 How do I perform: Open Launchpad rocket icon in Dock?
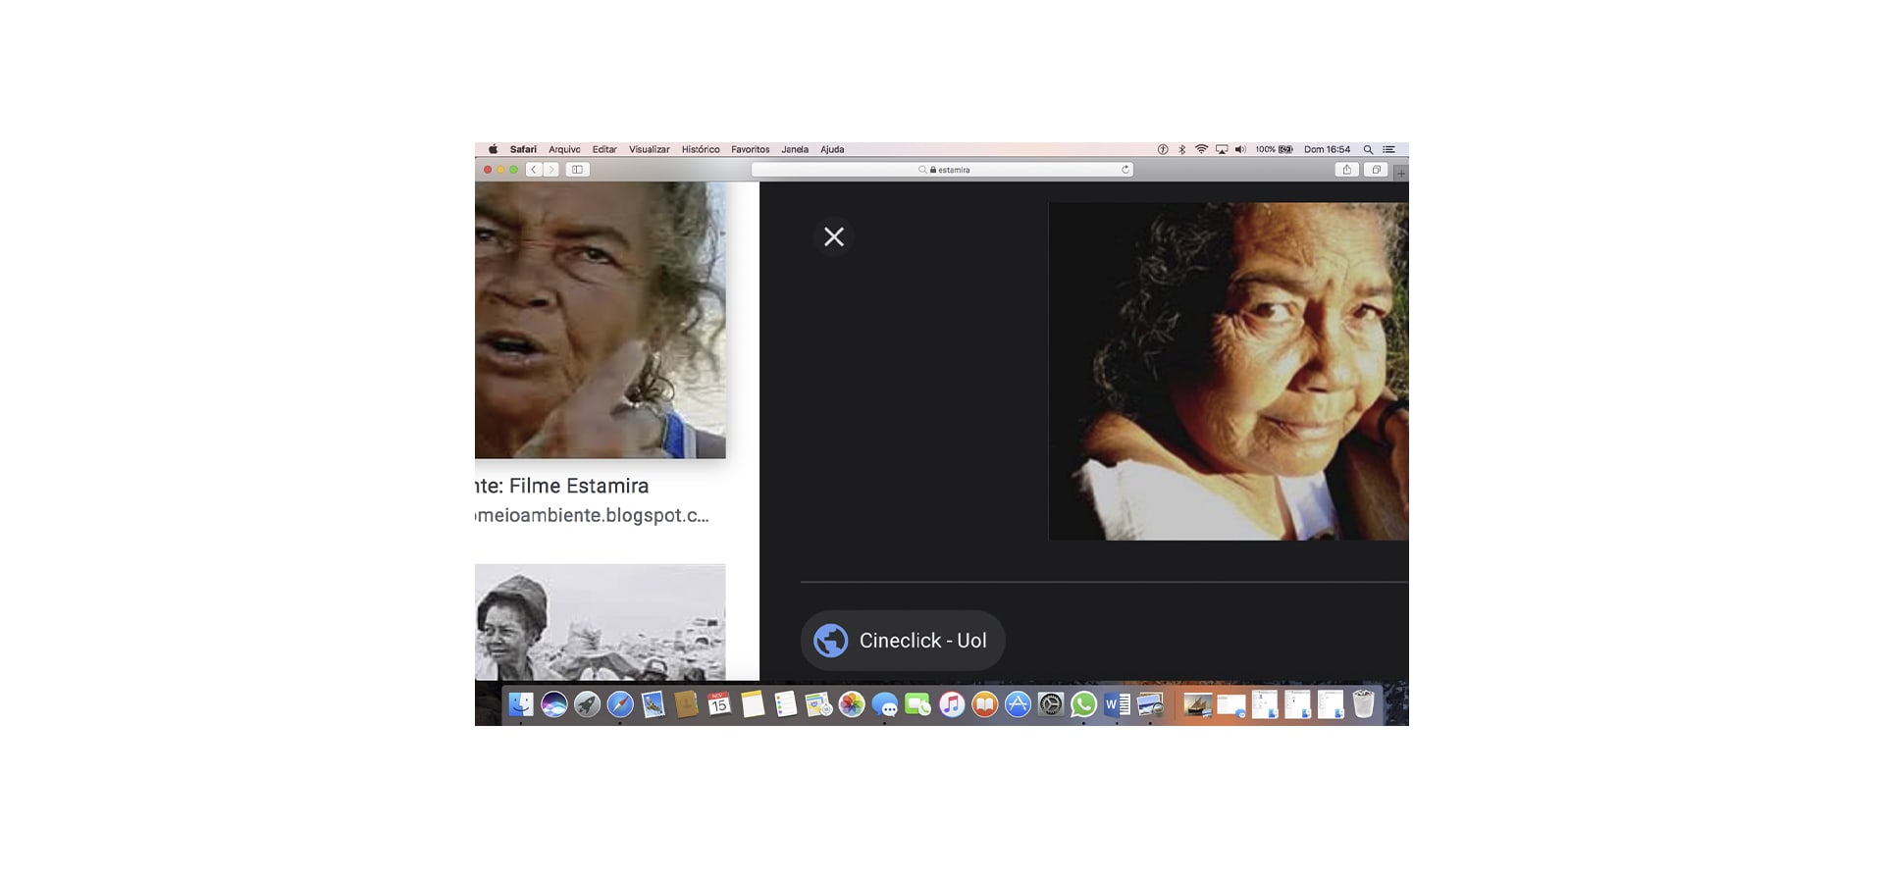[x=587, y=704]
